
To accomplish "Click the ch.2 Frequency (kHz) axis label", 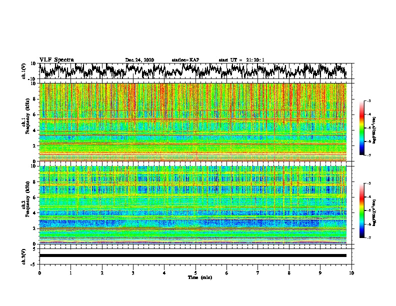I will coord(26,199).
